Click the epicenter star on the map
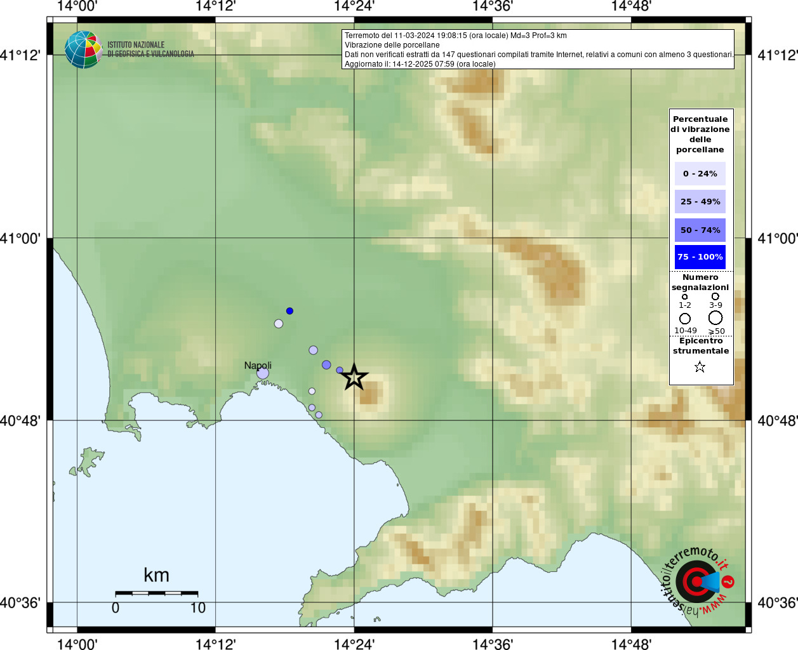 click(x=354, y=378)
